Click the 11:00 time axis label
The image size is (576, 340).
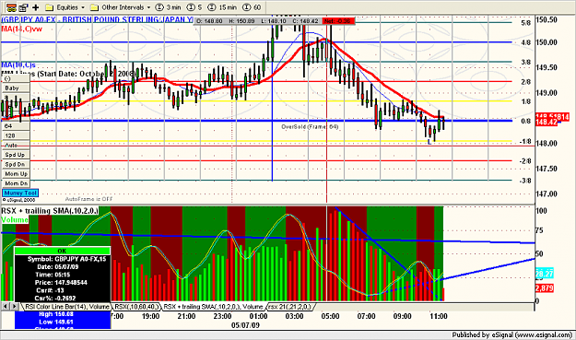[x=439, y=316]
